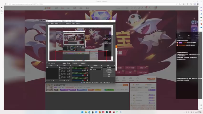Open OBS View menu
Image resolution: width=203 pixels, height=114 pixels.
coord(56,23)
